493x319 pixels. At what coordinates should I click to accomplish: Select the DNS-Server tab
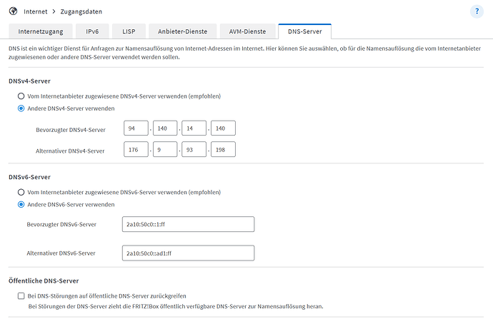(304, 31)
